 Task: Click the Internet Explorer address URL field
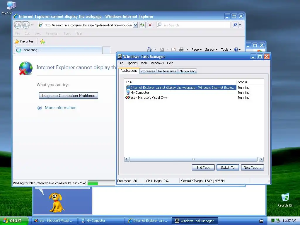[88, 25]
